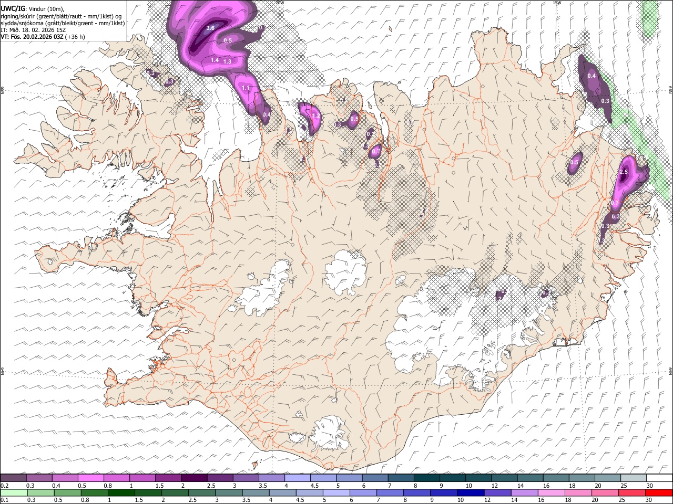Select the red 25–30 rain legend swatch
Viewport: 673px width, 504px height.
632,492
